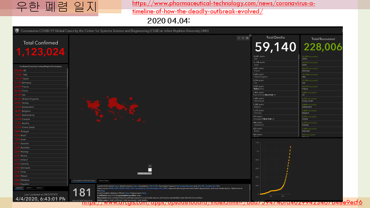This screenshot has width=370, height=208.
Task: Select Denmark row in recovered list
Action: click(322, 129)
